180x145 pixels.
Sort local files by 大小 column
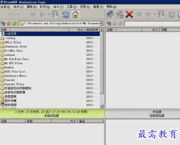(77, 30)
